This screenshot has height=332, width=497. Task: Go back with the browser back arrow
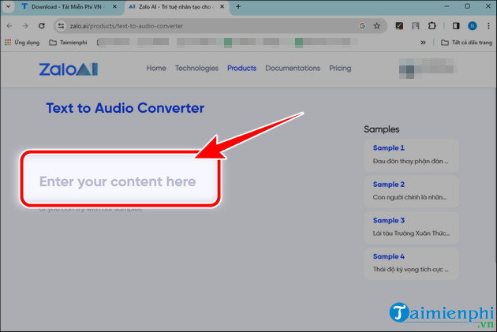9,26
